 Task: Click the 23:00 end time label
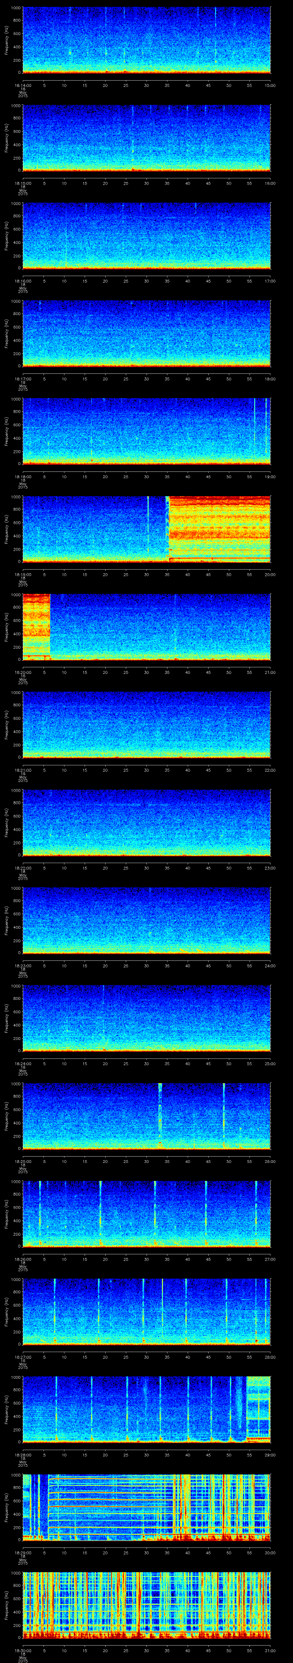pos(270,868)
